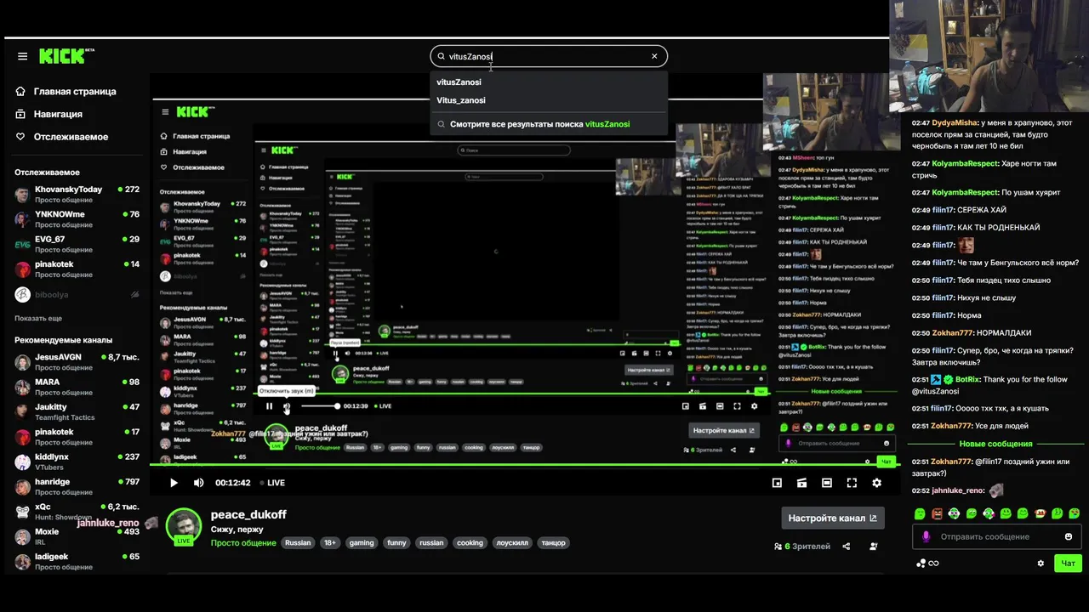Click the DydyaMisha username in chat
The image size is (1089, 612).
[955, 122]
